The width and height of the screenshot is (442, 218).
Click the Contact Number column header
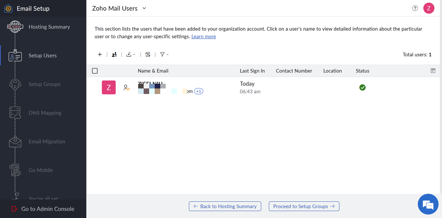click(294, 71)
